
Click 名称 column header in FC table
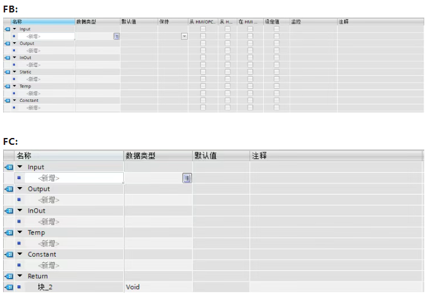pyautogui.click(x=69, y=156)
